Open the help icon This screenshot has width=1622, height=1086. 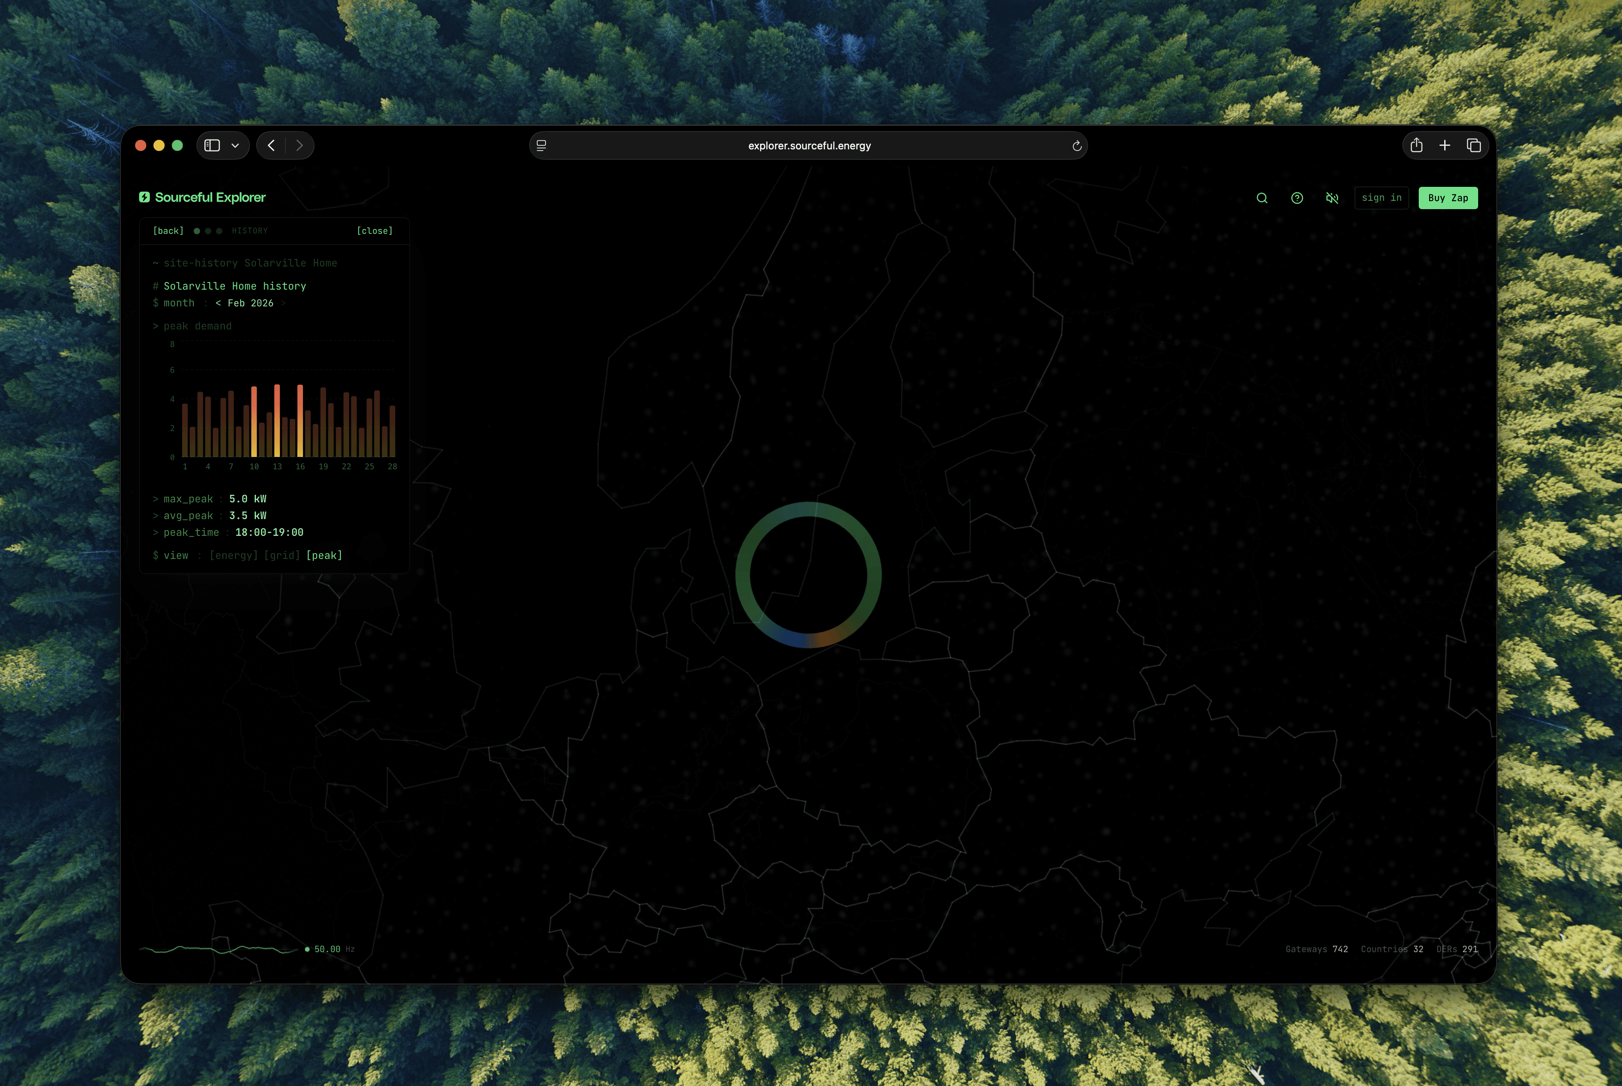tap(1296, 197)
